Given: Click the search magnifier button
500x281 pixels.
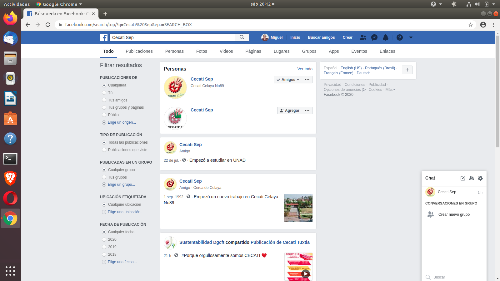Looking at the screenshot, I should click(x=242, y=37).
